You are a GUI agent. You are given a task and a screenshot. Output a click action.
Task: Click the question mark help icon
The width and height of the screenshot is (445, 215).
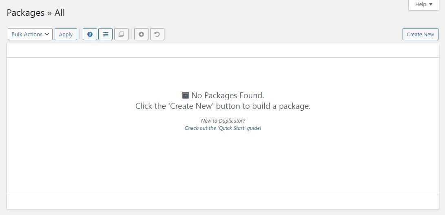(90, 34)
